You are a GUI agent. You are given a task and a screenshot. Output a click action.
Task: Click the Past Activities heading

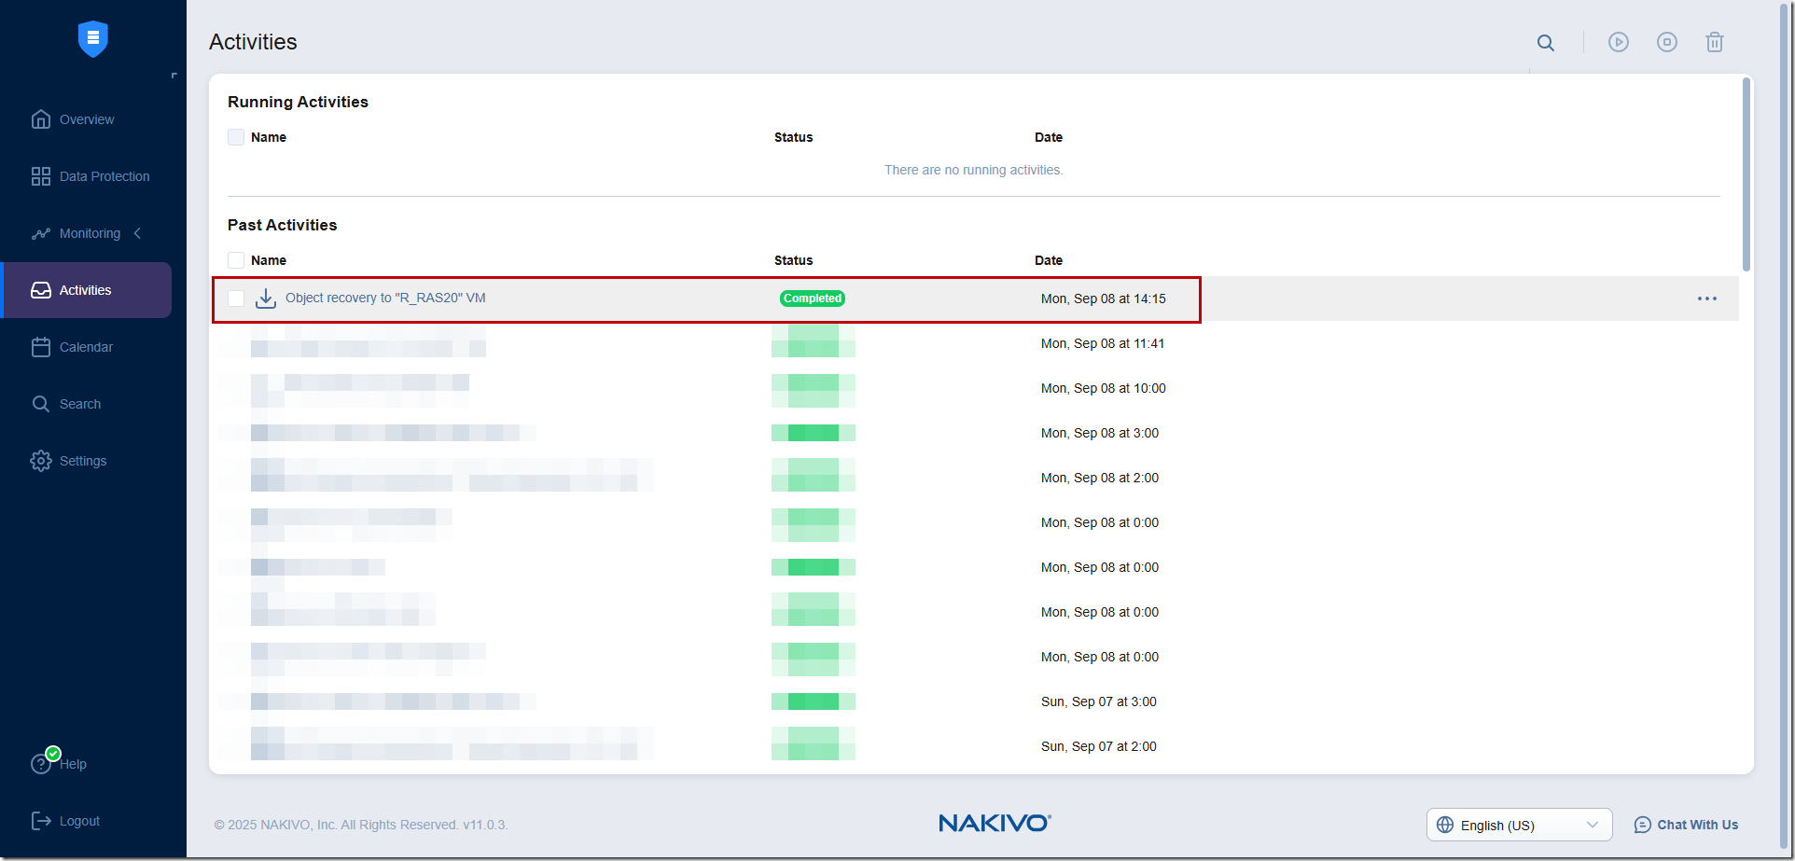tap(282, 225)
